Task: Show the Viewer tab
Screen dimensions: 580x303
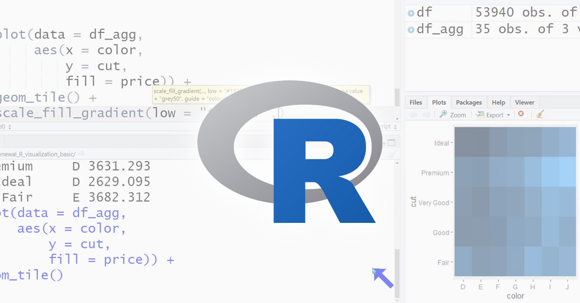Action: pyautogui.click(x=524, y=102)
